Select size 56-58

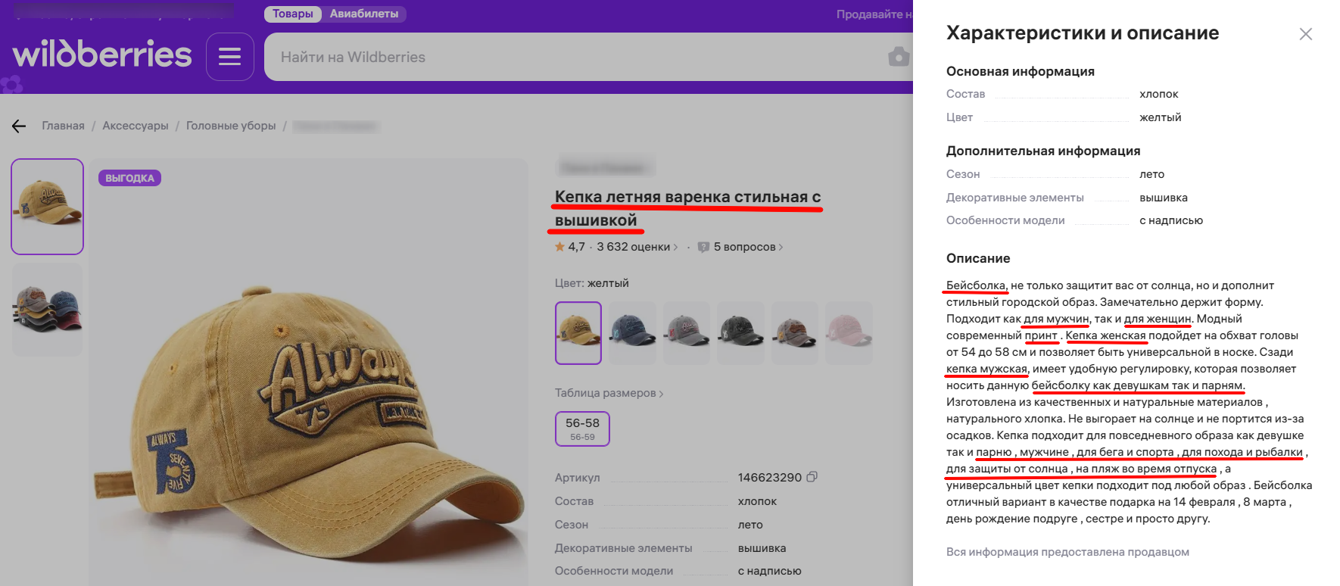[582, 429]
